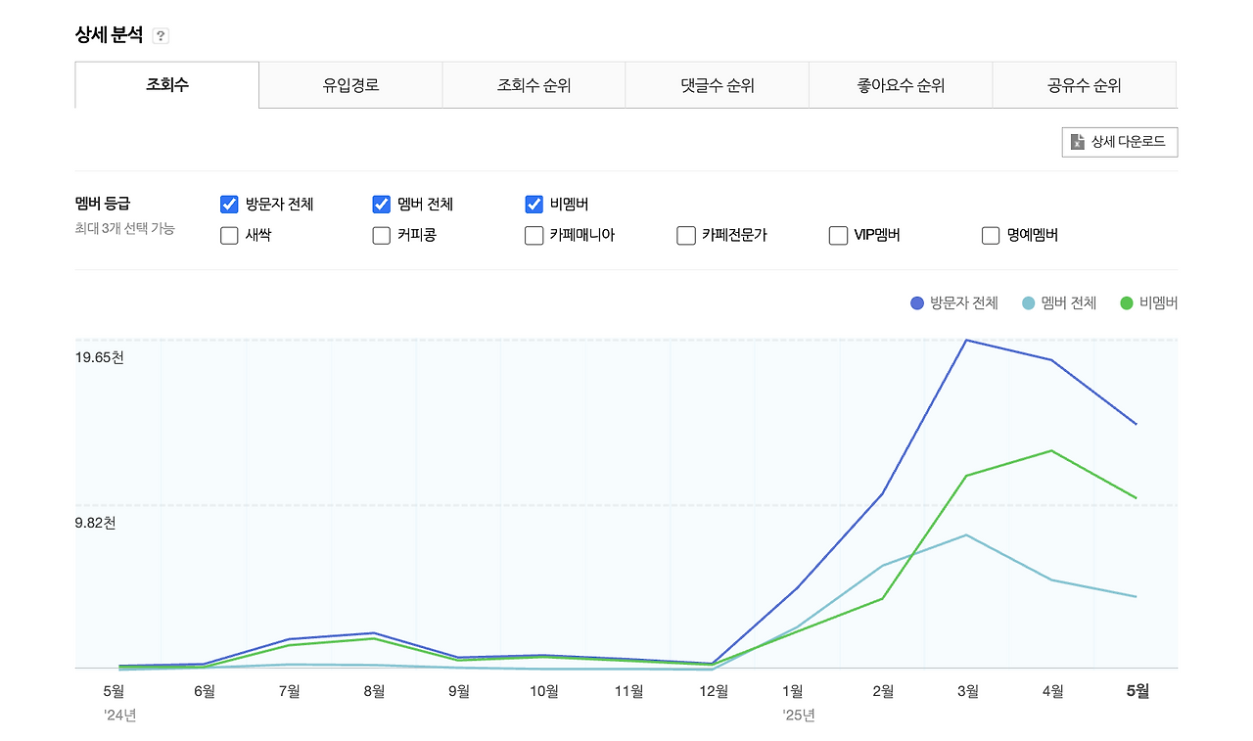
Task: Enable the 새싹 member grade filter
Action: [228, 235]
